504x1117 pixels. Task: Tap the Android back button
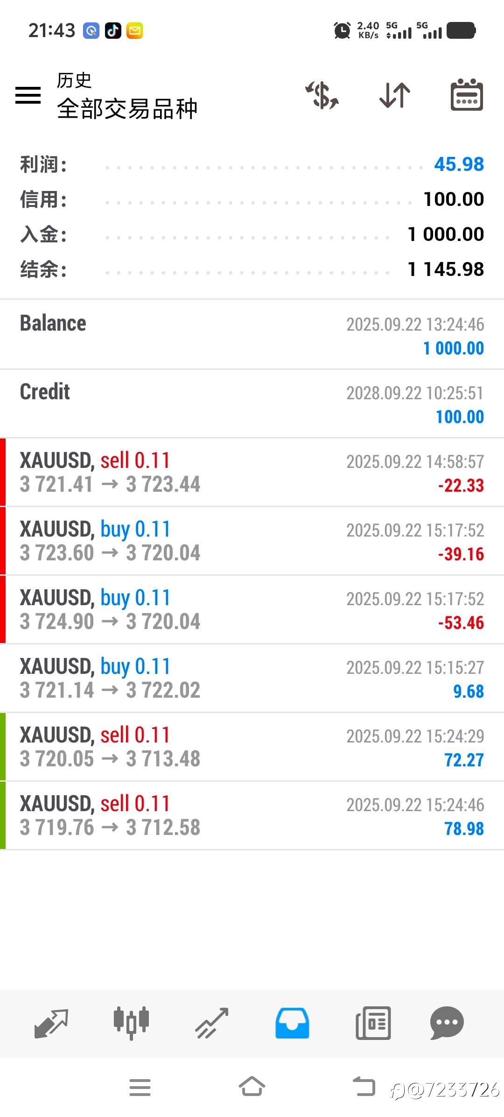click(x=364, y=1087)
